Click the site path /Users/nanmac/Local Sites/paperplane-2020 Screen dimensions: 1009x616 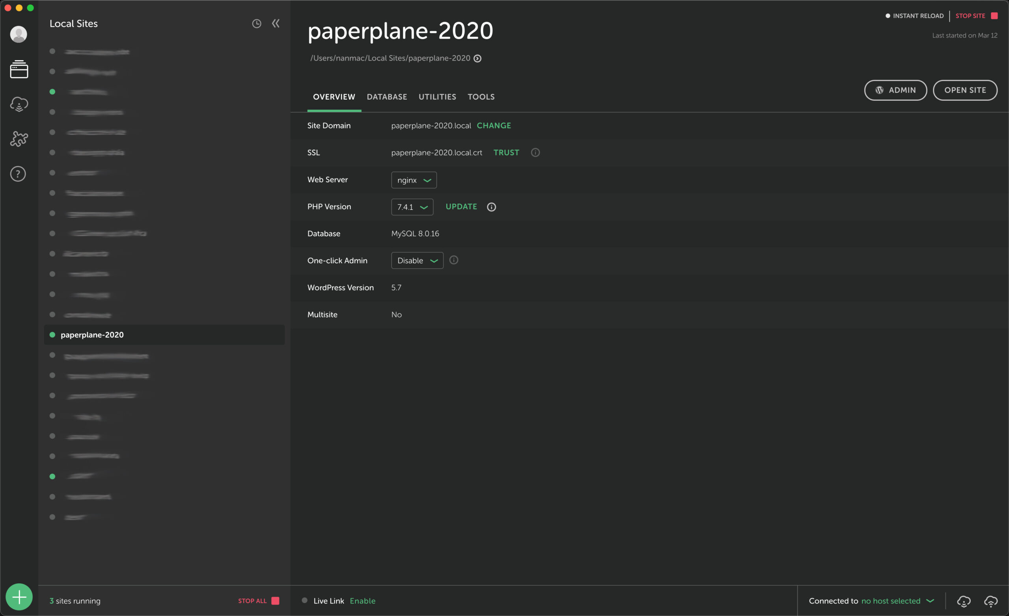(390, 58)
